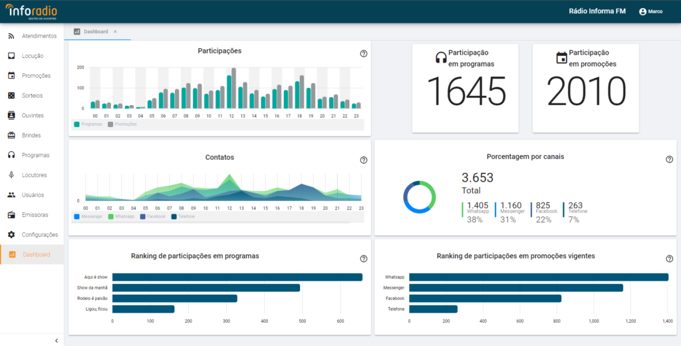Close the Dashboard tab

pyautogui.click(x=115, y=32)
